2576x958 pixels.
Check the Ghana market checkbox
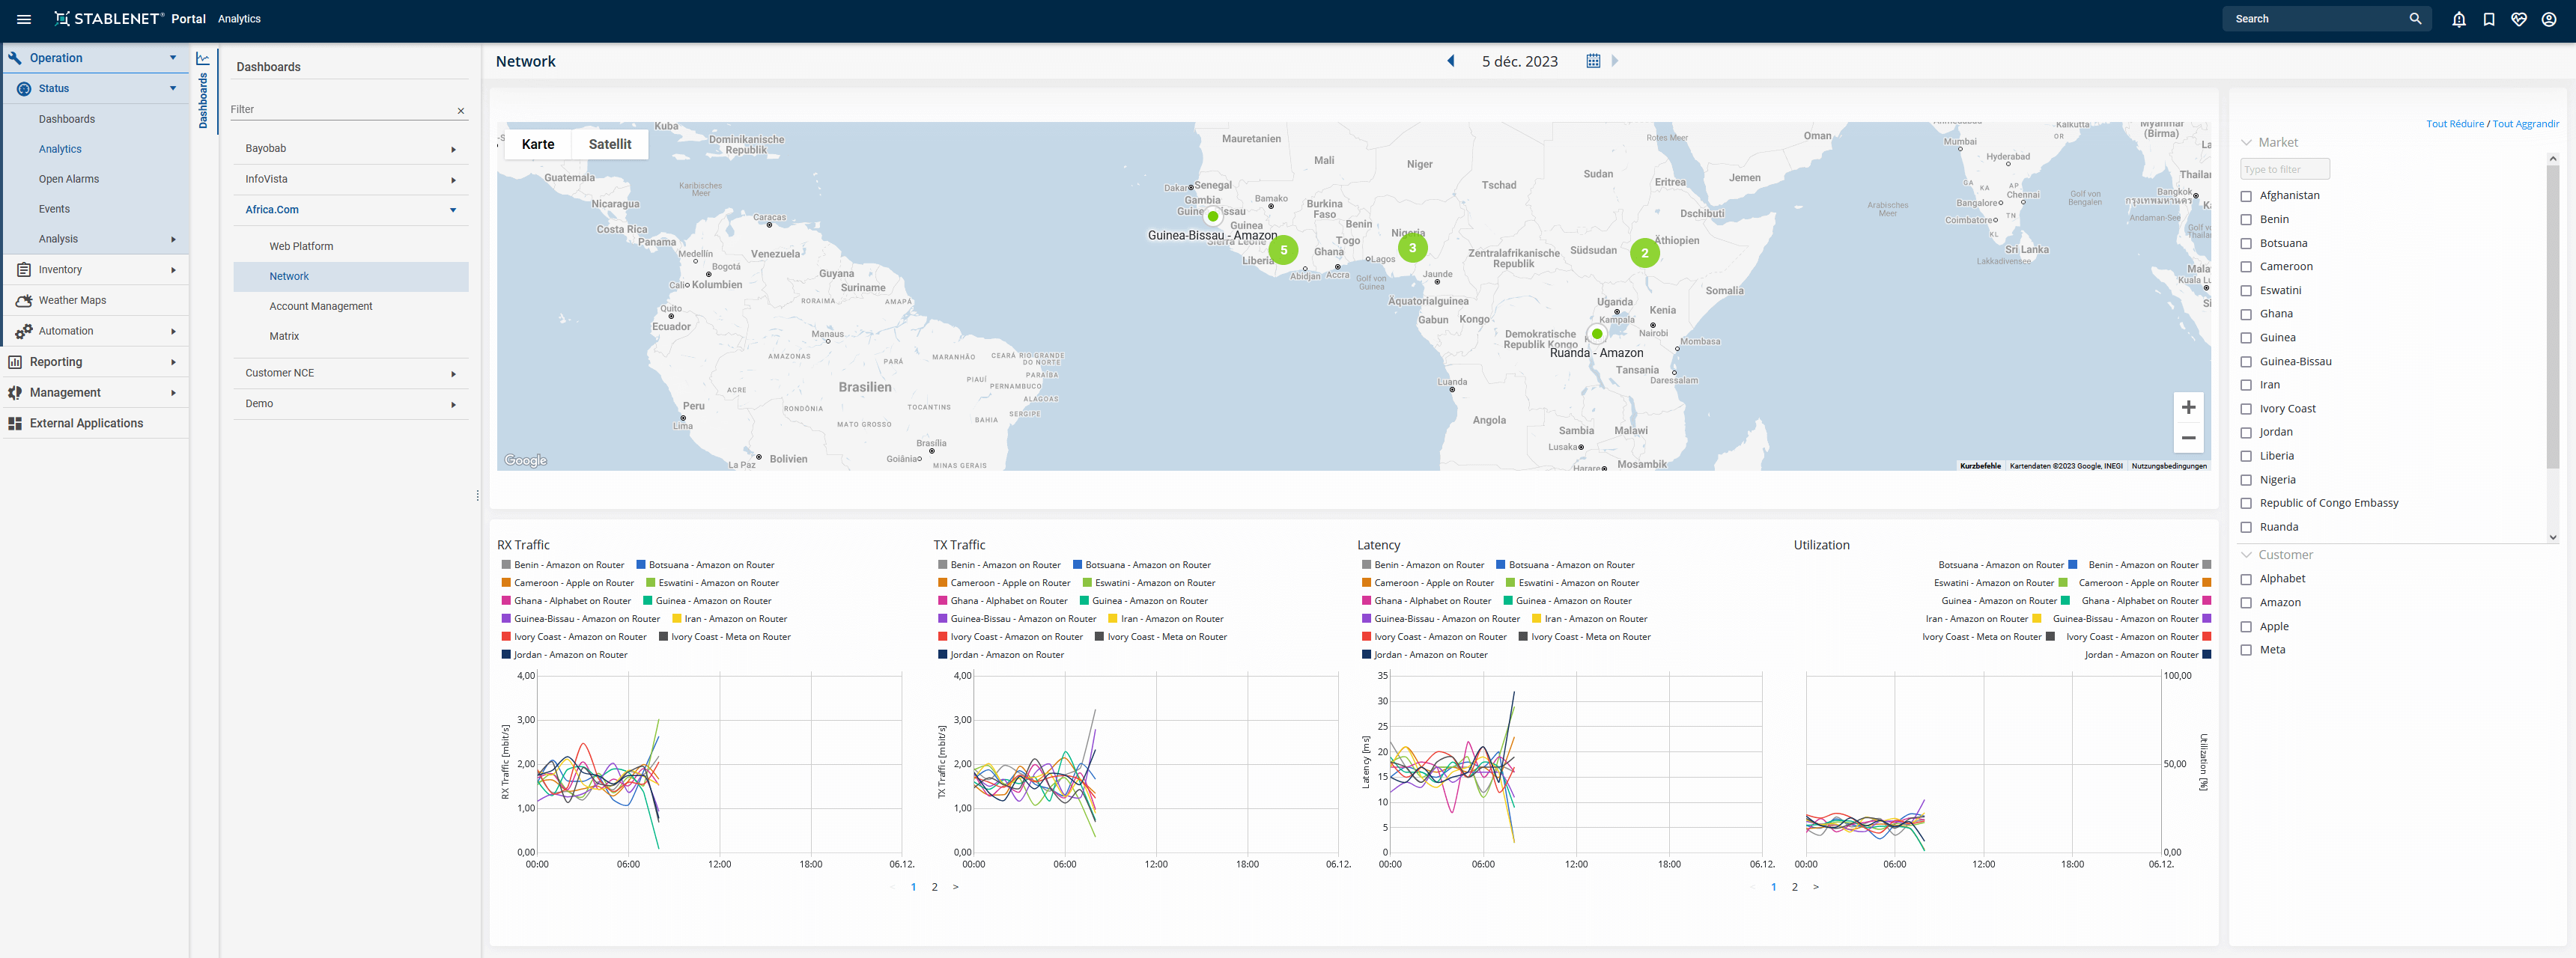pos(2246,314)
